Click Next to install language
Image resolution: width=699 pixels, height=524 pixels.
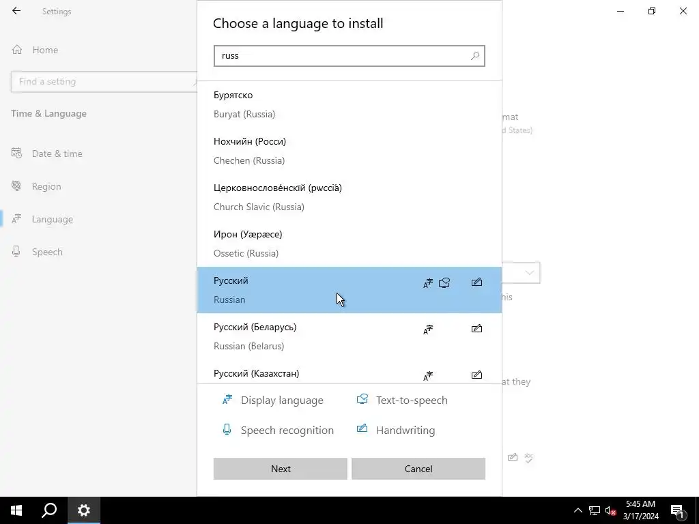pos(281,469)
